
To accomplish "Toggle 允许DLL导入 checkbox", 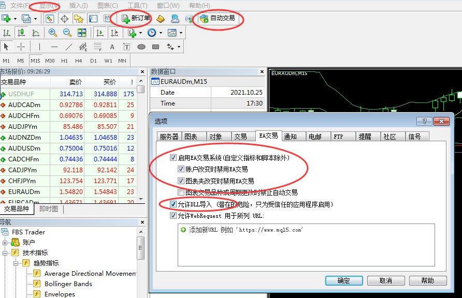I will [173, 204].
